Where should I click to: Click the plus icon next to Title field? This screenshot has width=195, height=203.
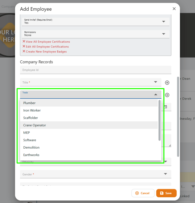pos(167,83)
